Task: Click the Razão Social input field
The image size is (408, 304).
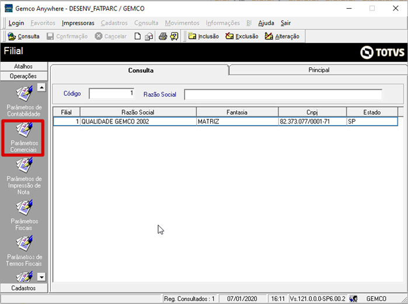Action: click(x=283, y=94)
